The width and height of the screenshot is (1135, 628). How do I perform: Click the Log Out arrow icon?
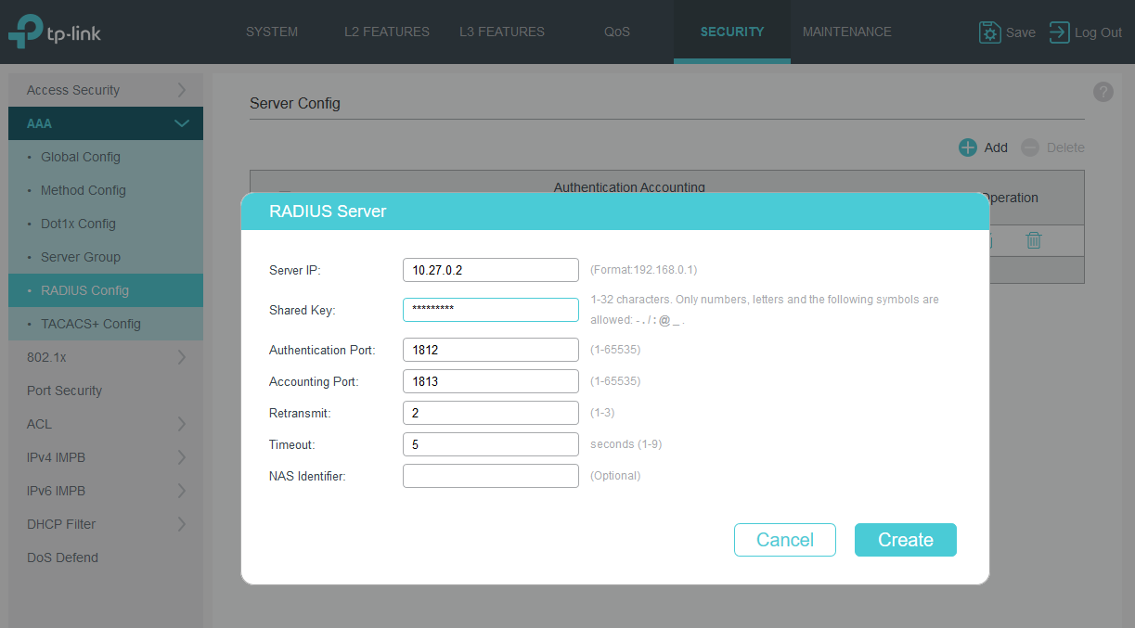pyautogui.click(x=1059, y=32)
